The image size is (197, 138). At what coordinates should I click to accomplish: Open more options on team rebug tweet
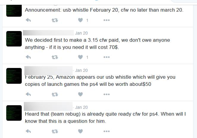[107, 131]
